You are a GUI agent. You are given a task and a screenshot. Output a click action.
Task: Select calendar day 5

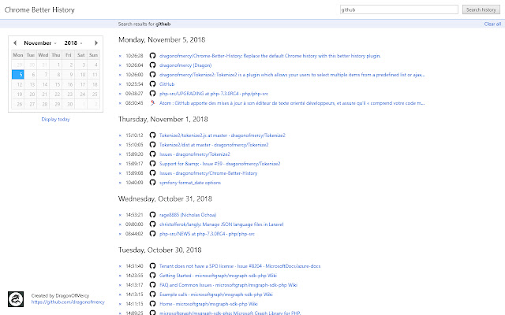(17, 75)
